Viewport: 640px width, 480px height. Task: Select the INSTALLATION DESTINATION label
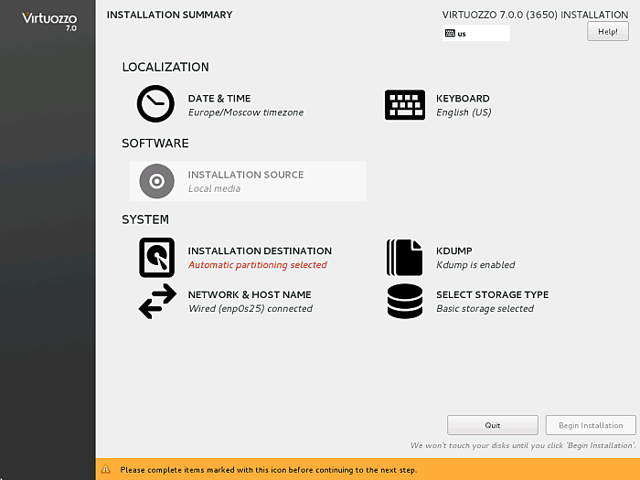(260, 251)
